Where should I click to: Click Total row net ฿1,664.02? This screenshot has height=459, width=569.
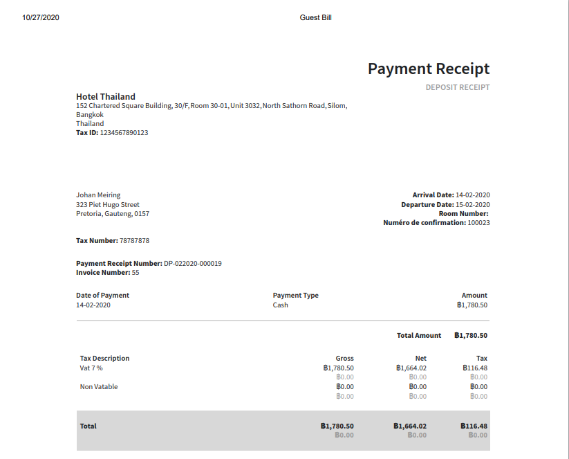(410, 426)
